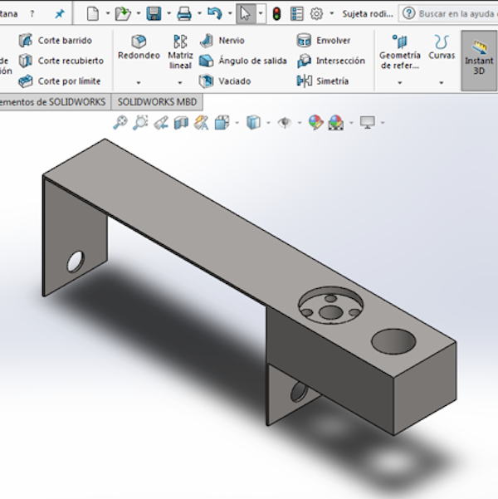This screenshot has height=499, width=498.
Task: Toggle the Instant 3D button
Action: pyautogui.click(x=479, y=61)
